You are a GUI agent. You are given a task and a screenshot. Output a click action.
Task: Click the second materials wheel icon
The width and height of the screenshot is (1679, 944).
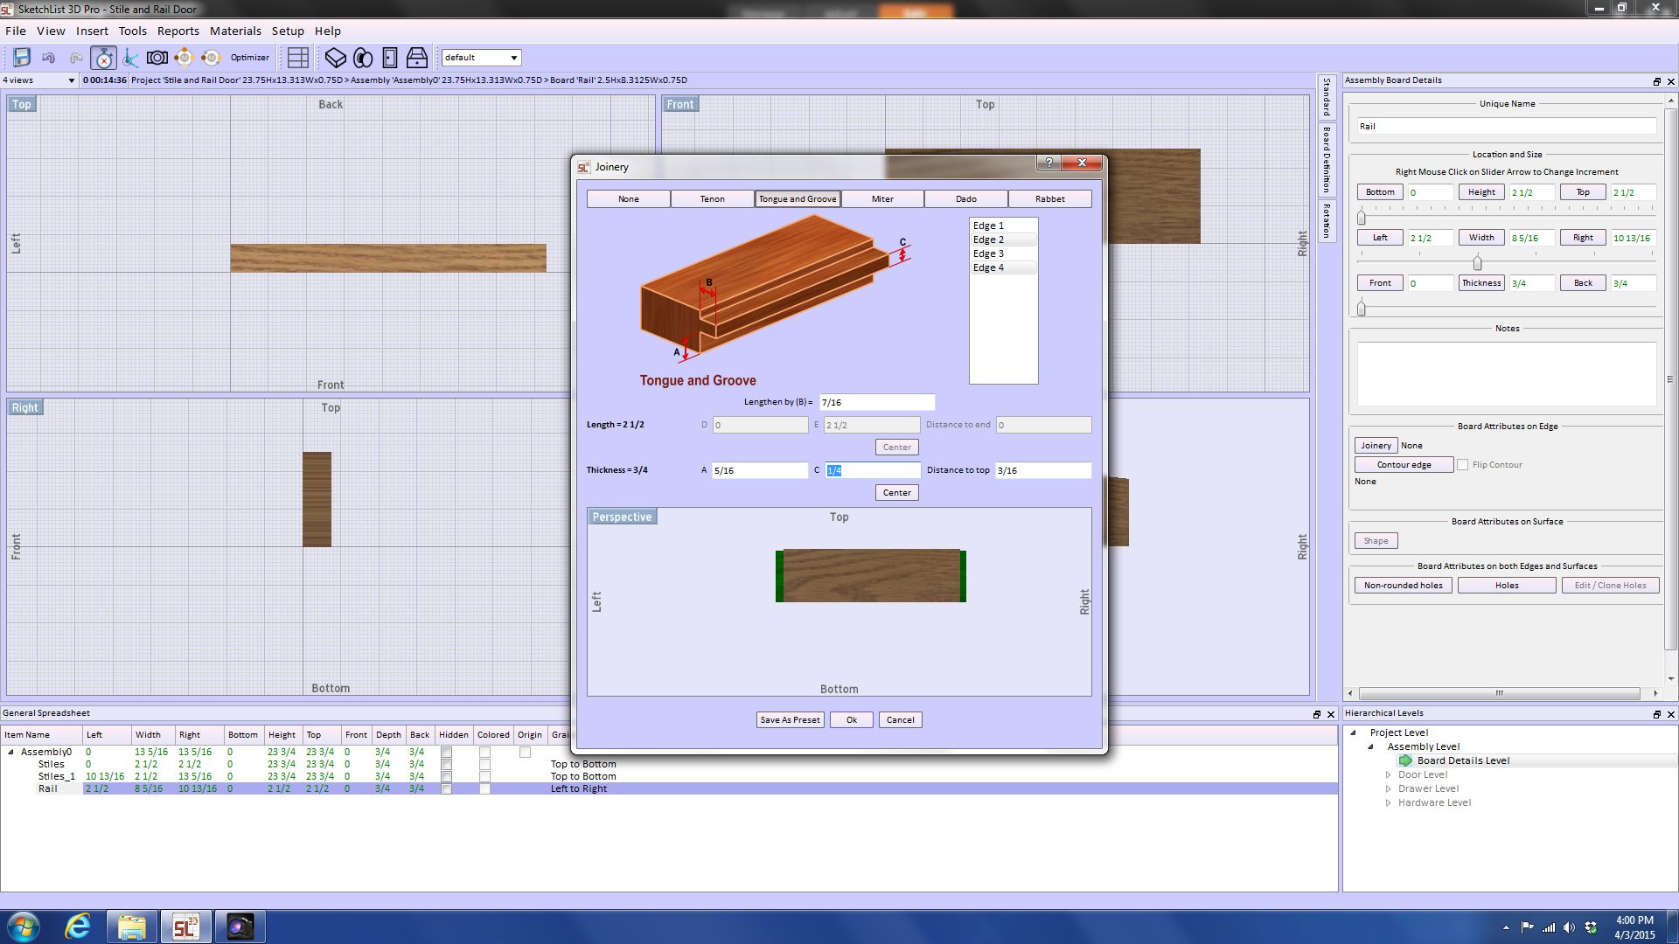(211, 58)
